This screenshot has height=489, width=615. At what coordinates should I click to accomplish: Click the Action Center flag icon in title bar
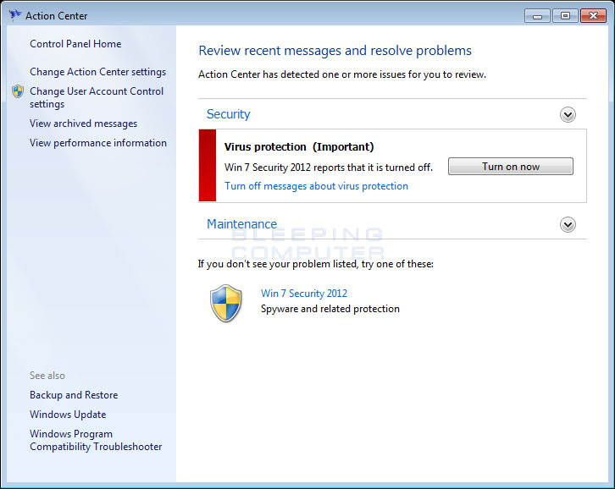pos(14,15)
